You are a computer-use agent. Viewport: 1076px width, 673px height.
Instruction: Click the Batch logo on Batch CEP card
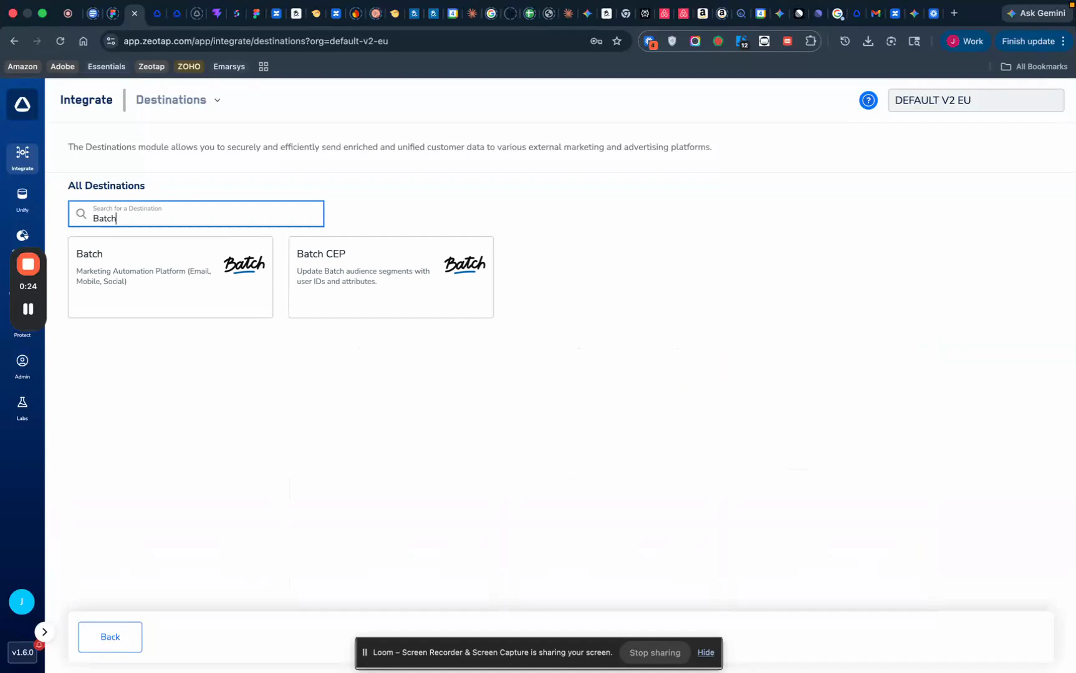pyautogui.click(x=465, y=264)
